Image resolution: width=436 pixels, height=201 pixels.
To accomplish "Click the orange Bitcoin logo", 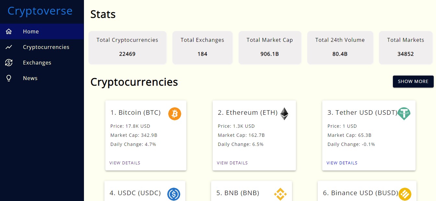I will pyautogui.click(x=175, y=114).
